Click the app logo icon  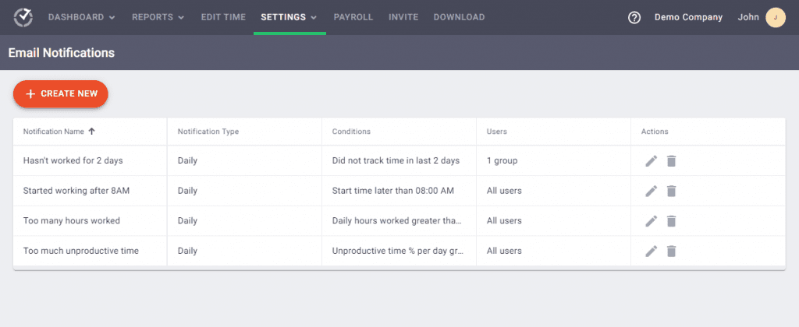23,17
